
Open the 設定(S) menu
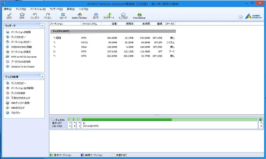[x=71, y=9]
